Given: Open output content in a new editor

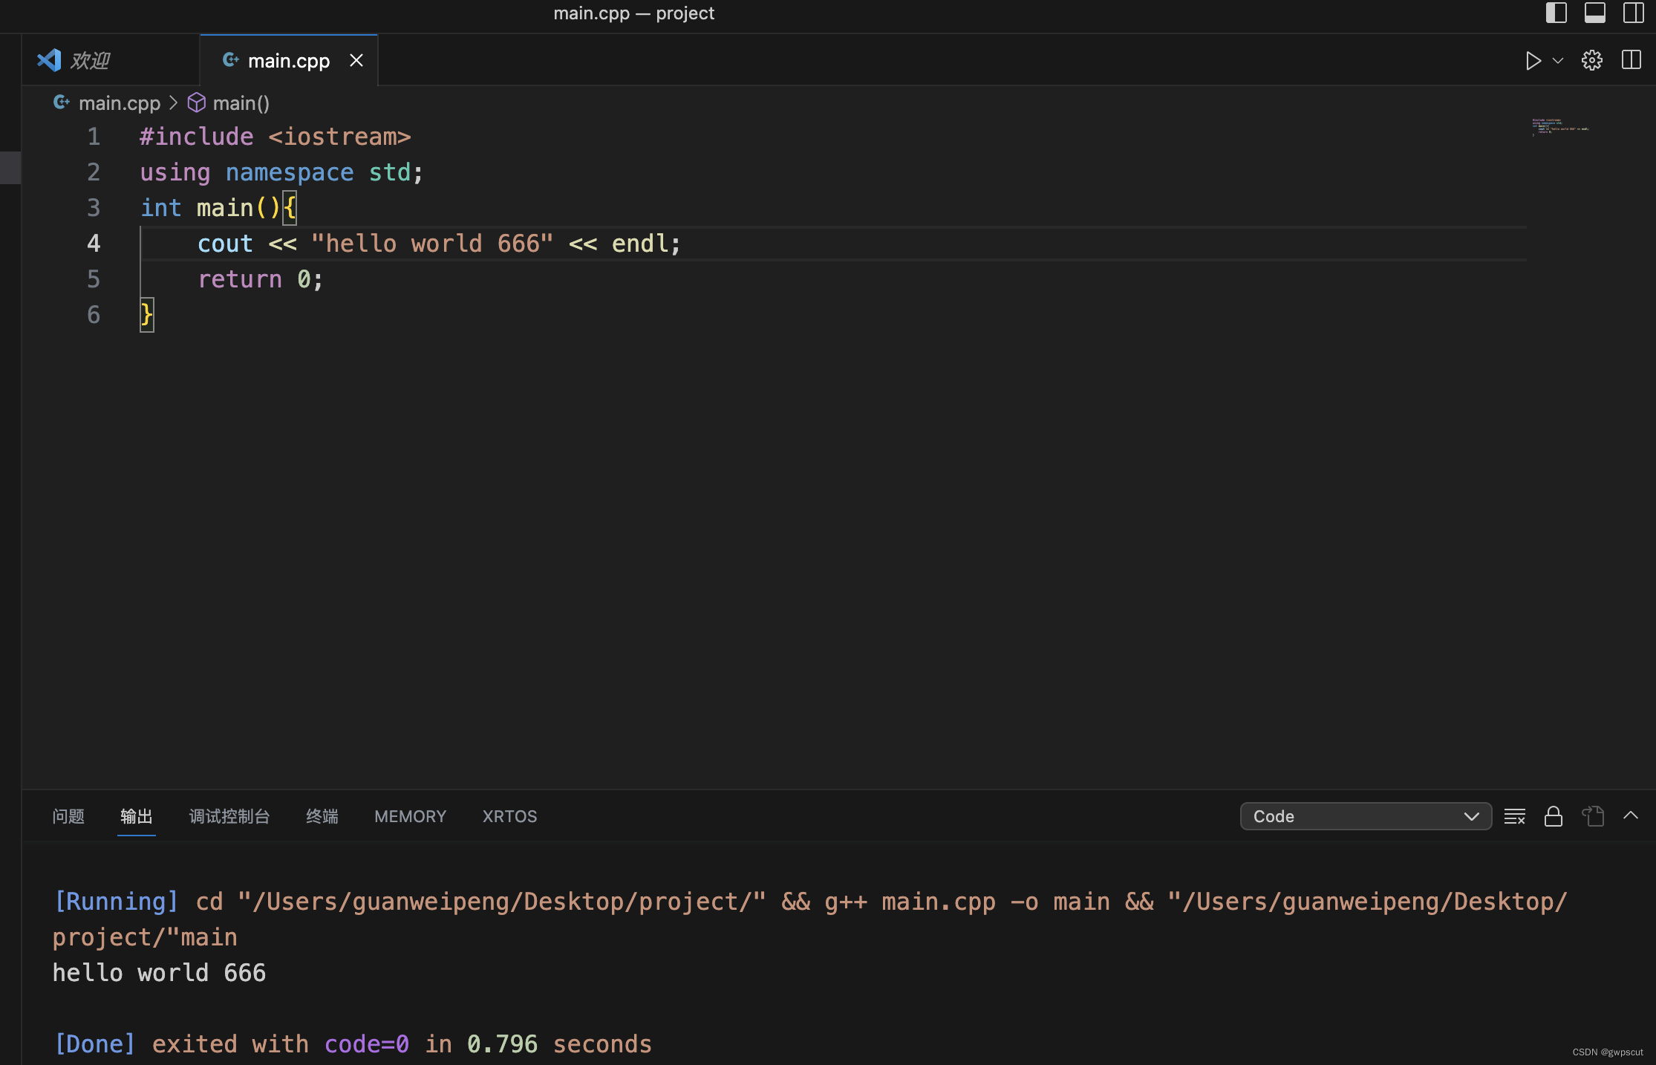Looking at the screenshot, I should (1592, 816).
